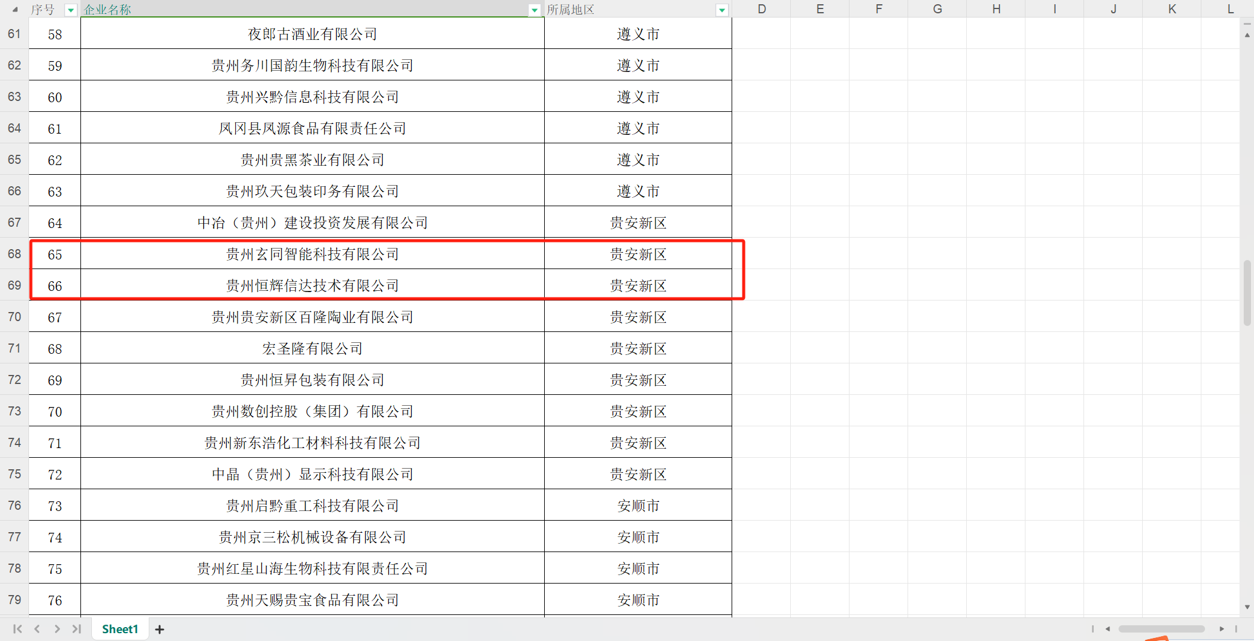Select the cell 贵州玄同智能科技有限公司
This screenshot has width=1254, height=641.
312,255
